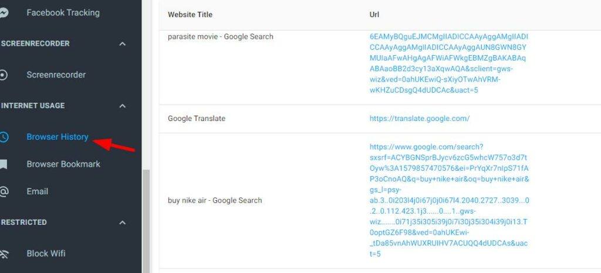This screenshot has width=601, height=273.
Task: Open Email monitoring section
Action: [x=37, y=191]
